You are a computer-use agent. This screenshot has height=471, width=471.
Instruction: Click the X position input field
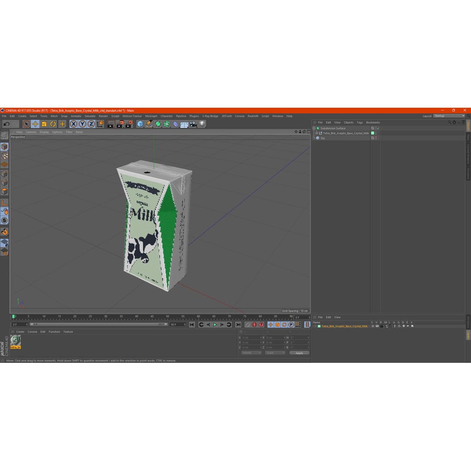(251, 338)
